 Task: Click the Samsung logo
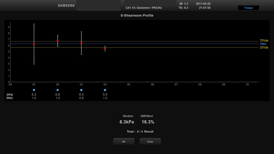pyautogui.click(x=66, y=5)
